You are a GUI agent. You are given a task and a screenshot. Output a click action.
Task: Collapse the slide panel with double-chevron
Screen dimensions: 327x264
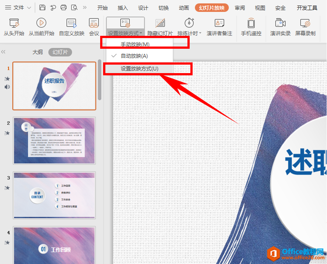coord(3,52)
